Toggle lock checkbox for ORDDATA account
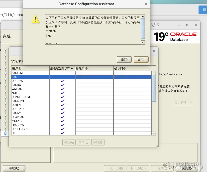Image resolution: width=207 pixels, height=172 pixels. (62, 109)
